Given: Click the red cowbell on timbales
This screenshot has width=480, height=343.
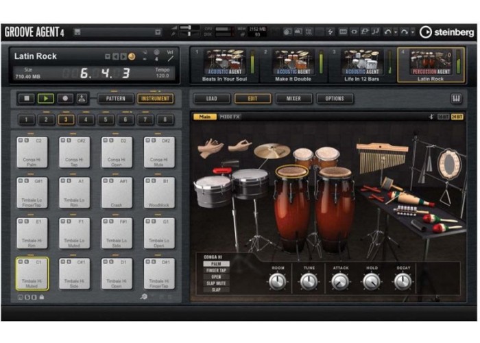Looking at the screenshot, I should [221, 170].
